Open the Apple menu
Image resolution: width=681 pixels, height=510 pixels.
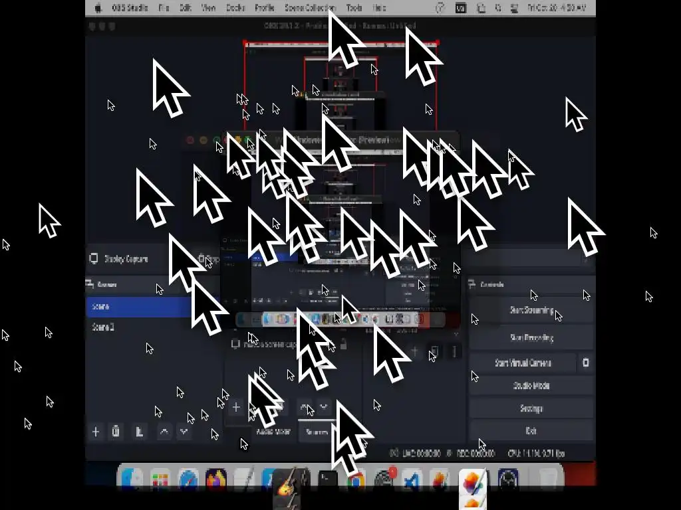[98, 8]
